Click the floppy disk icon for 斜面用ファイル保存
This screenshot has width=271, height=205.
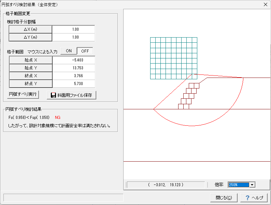pos(54,95)
